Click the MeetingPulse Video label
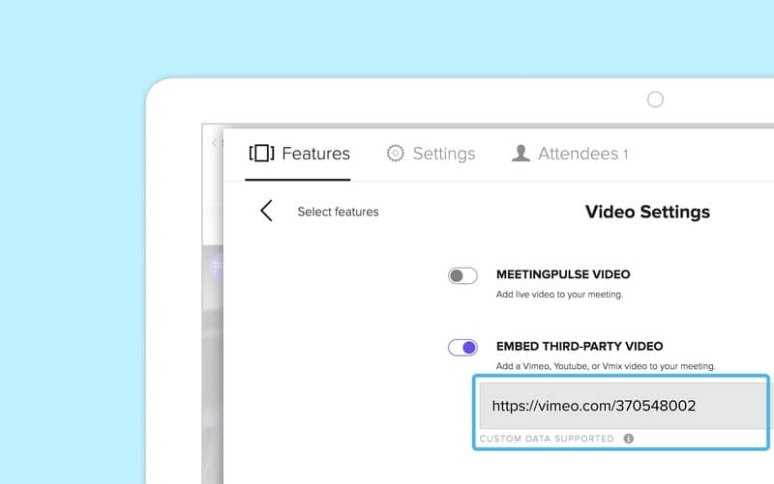Image resolution: width=774 pixels, height=484 pixels. [563, 274]
